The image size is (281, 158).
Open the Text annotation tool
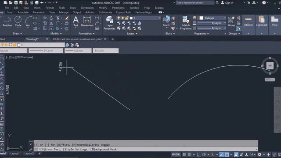point(76,22)
